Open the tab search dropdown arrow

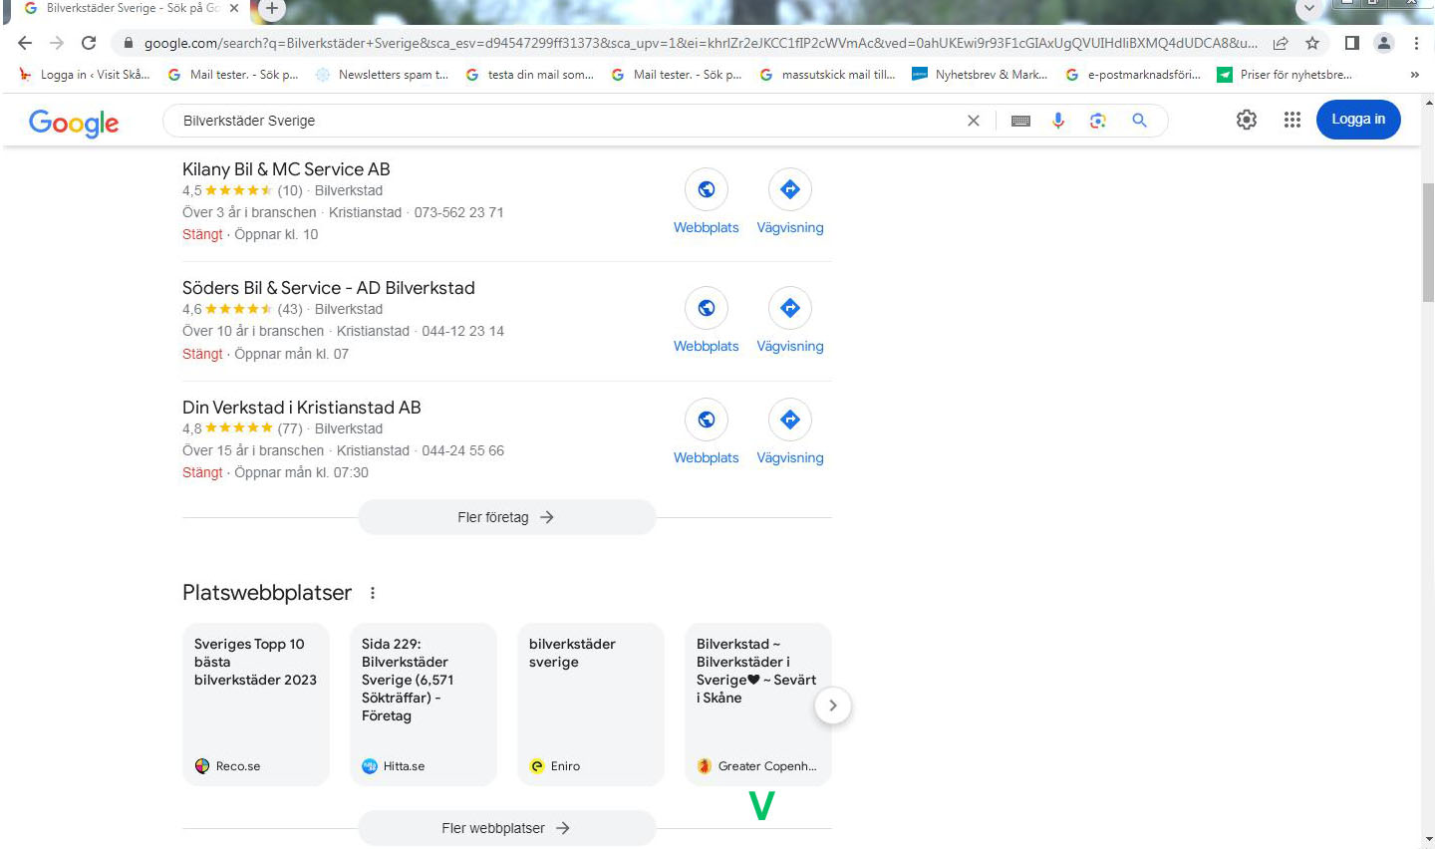pos(1309,9)
